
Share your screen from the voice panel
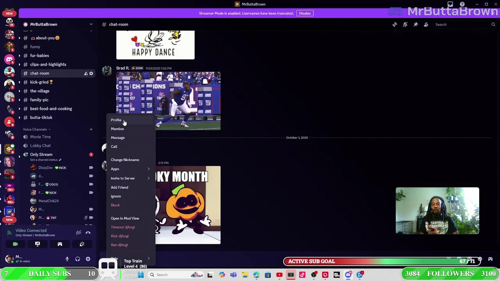click(x=37, y=244)
